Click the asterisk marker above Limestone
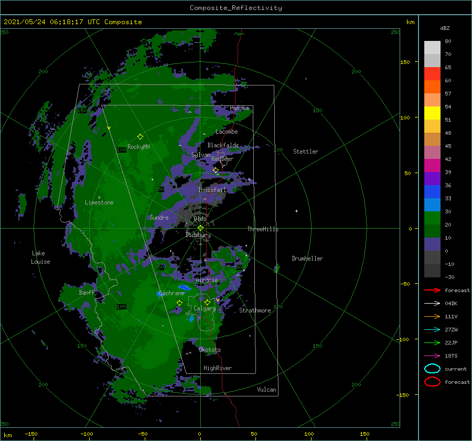 (x=99, y=198)
